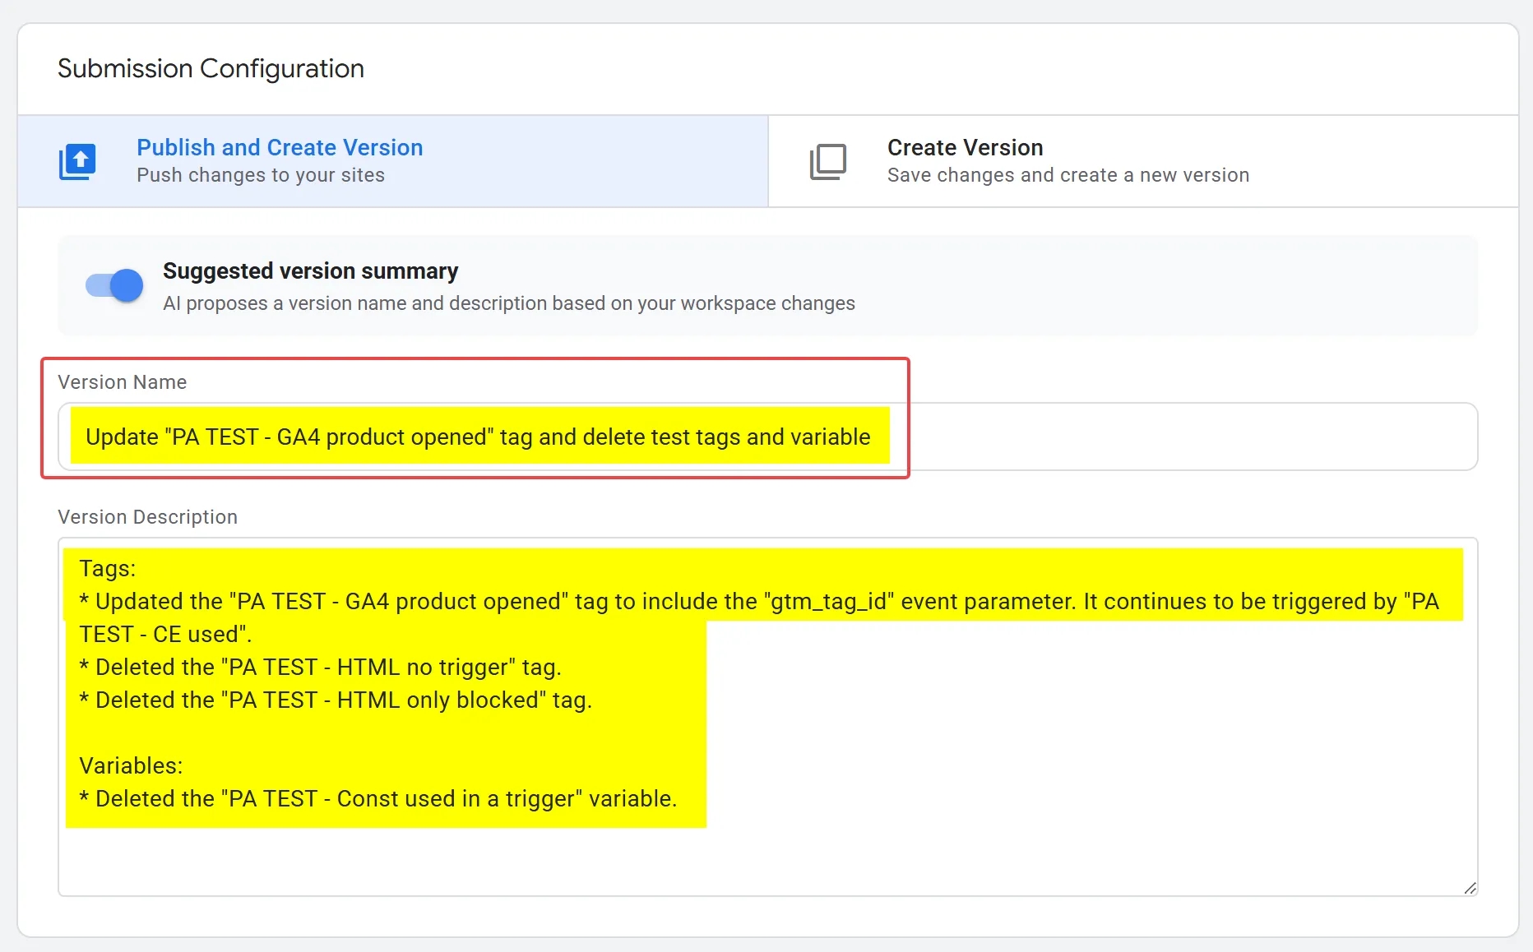Click 'Save changes and create a new version'
Viewport: 1533px width, 952px height.
pos(1068,175)
